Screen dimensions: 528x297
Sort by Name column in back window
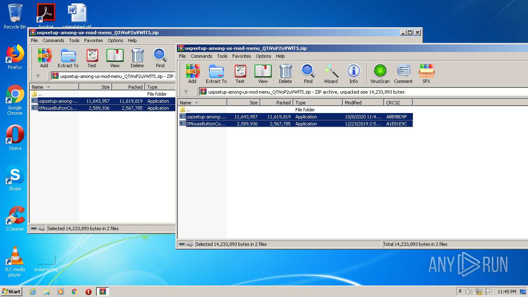pos(54,87)
